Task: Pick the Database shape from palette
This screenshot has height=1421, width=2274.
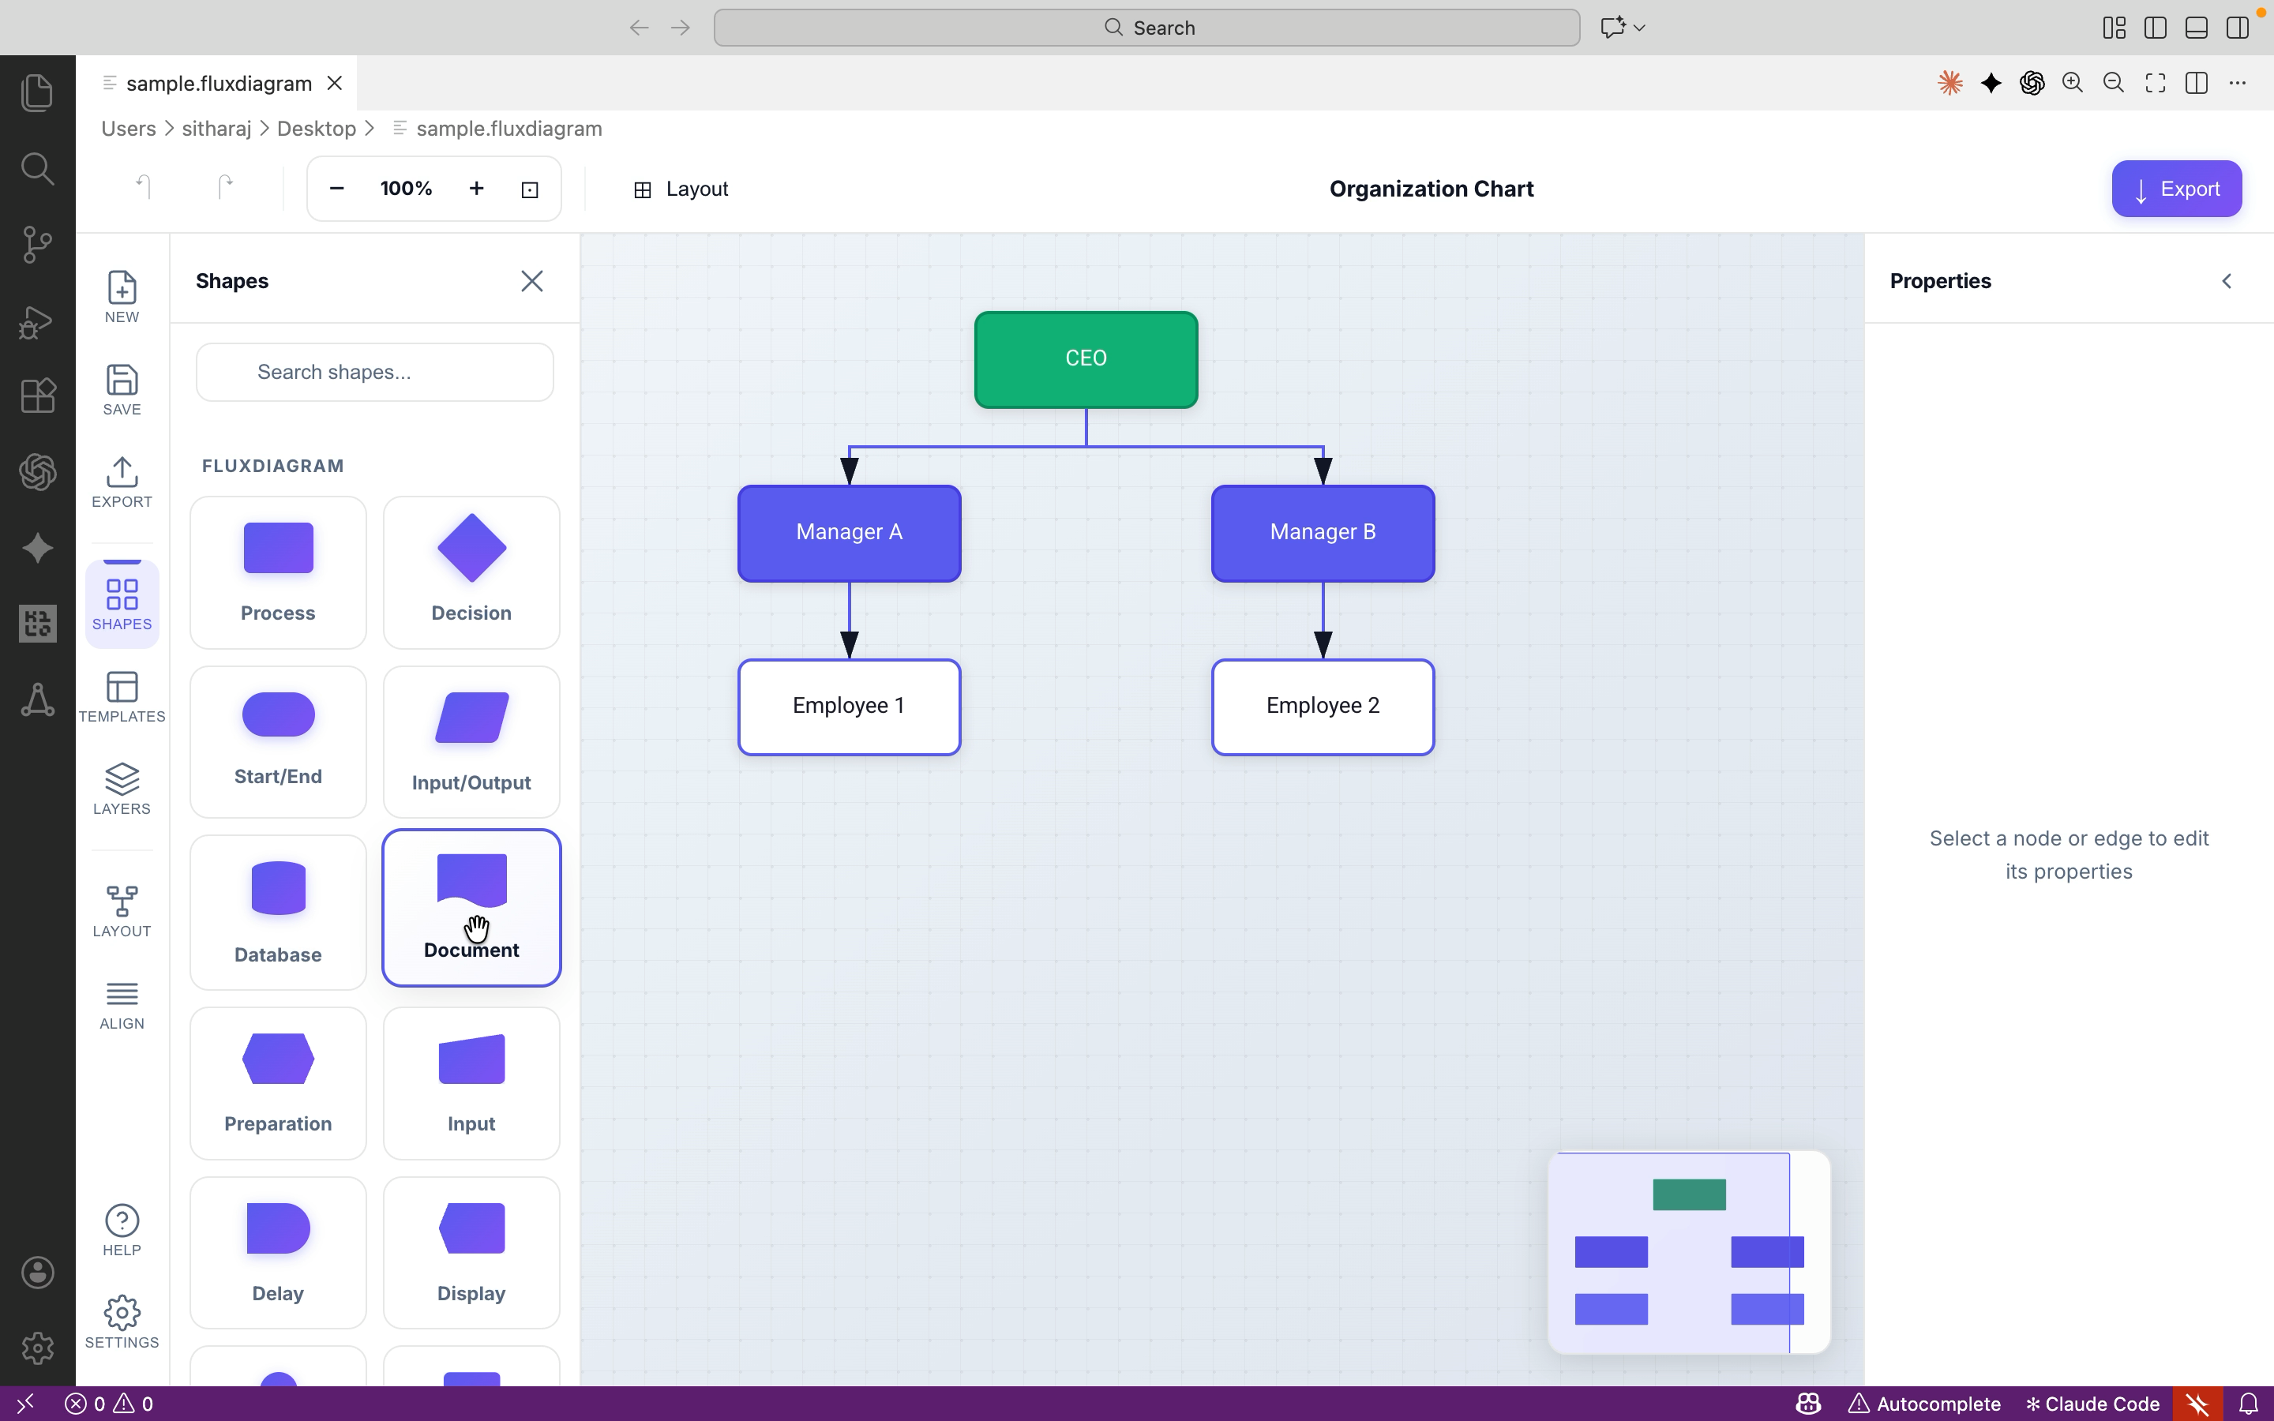Action: [x=277, y=911]
